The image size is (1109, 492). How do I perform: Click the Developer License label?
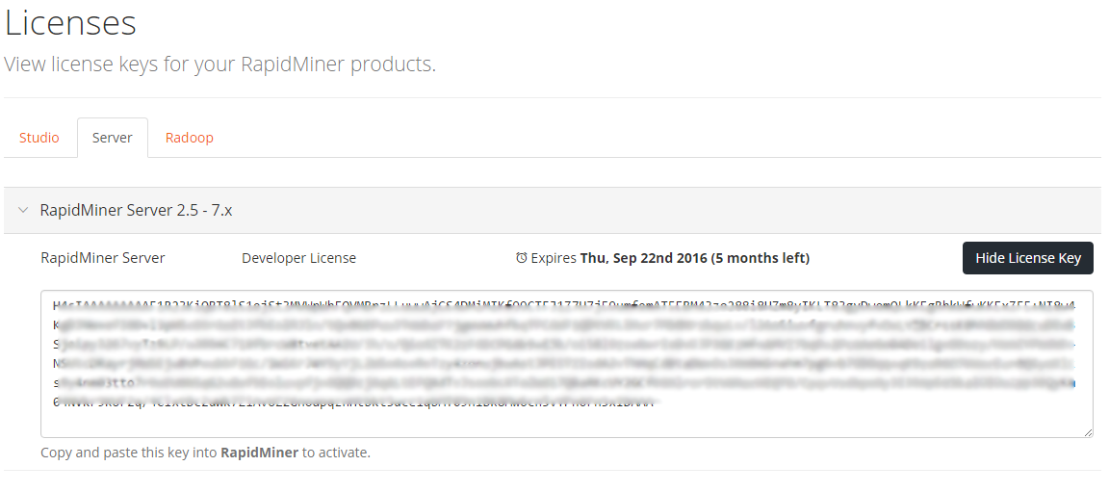(298, 258)
